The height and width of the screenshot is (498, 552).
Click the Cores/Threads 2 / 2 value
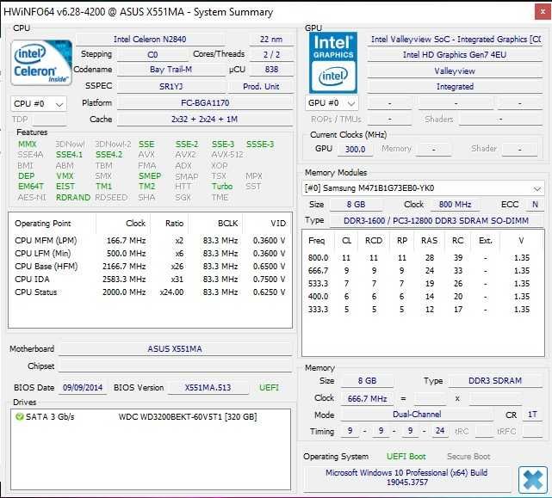pyautogui.click(x=271, y=54)
